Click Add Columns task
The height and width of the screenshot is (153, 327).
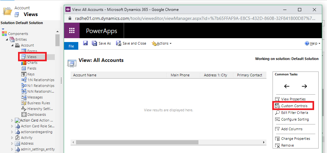289,129
